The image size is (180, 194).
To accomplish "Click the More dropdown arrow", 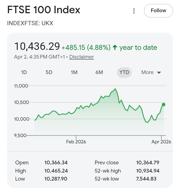I will (x=159, y=73).
